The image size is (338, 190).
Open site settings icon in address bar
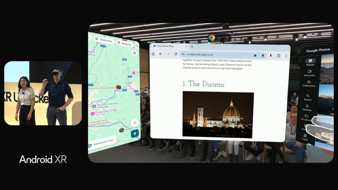click(183, 54)
